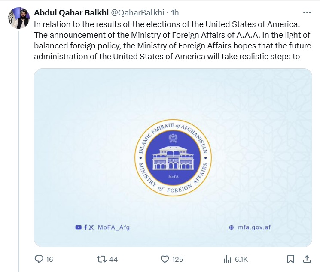Click the tweet body text to expand
Screen dimensions: 320x272
click(x=173, y=40)
